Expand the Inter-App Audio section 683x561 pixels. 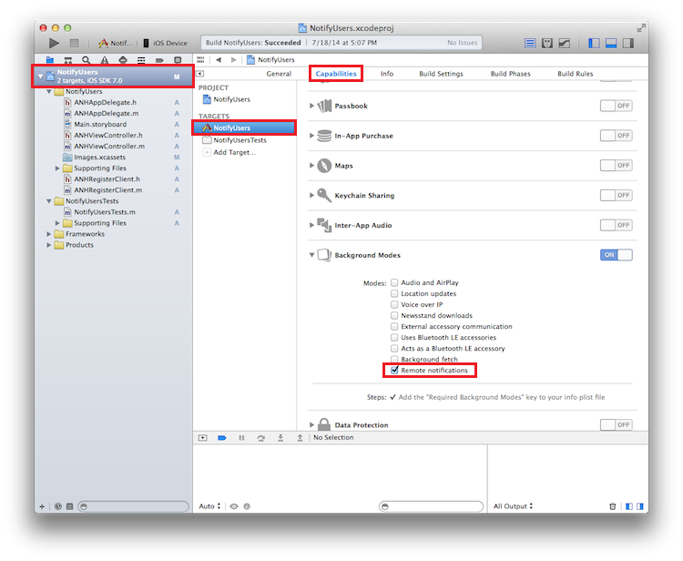tap(311, 225)
